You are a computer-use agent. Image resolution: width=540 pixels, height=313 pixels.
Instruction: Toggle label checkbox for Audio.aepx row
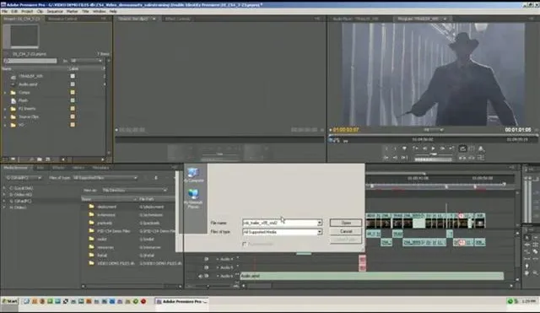click(73, 84)
